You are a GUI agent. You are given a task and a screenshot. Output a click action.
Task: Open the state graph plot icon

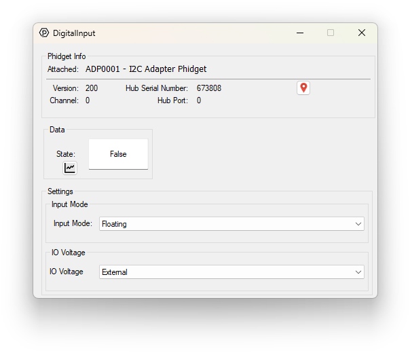70,168
